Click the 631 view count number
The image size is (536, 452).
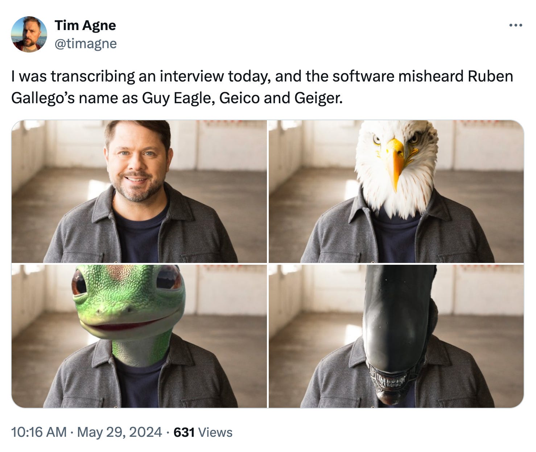pos(184,432)
